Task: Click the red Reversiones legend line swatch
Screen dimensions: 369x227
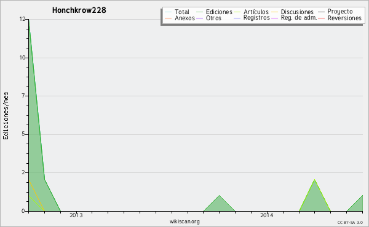Action: (x=321, y=18)
